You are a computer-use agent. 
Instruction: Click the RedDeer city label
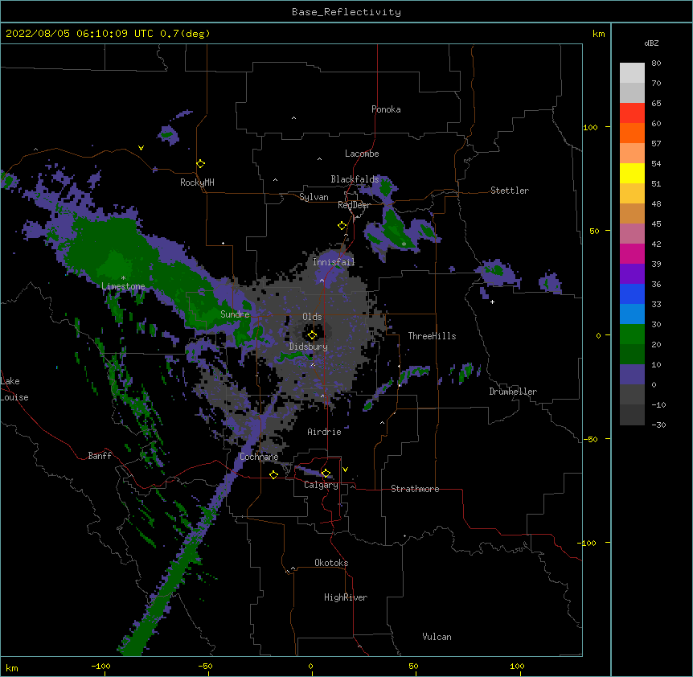click(354, 205)
